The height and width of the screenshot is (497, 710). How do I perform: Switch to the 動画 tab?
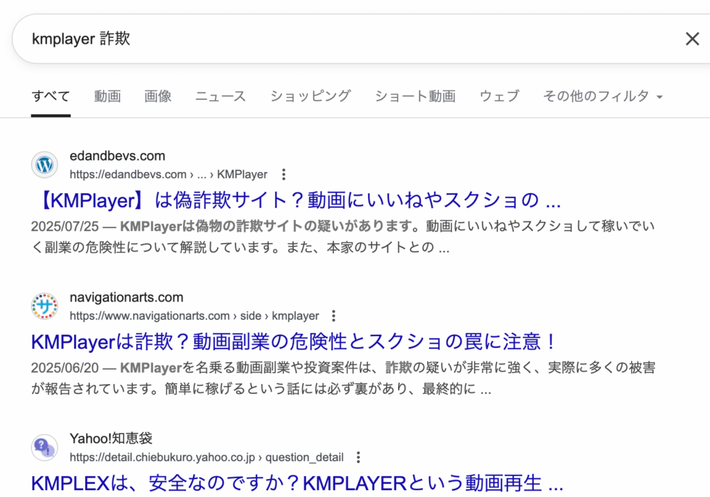click(107, 96)
